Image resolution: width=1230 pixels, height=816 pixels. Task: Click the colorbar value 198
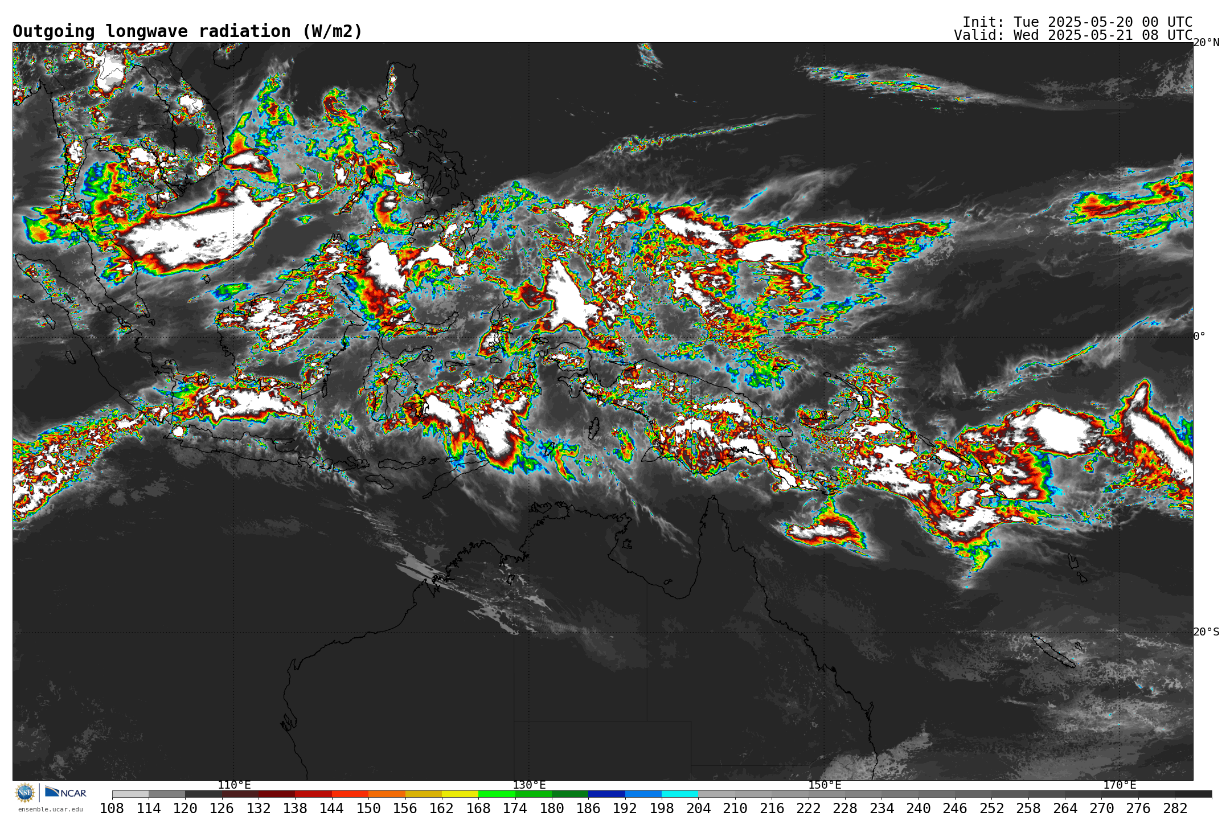[x=662, y=809]
